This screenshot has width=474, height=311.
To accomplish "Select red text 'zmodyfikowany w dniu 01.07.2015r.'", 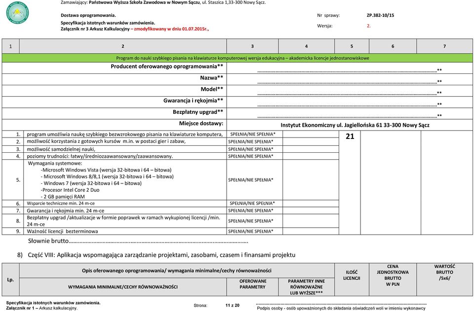I will [x=171, y=29].
